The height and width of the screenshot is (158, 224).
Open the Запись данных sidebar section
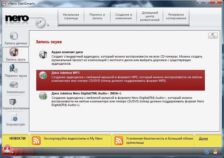coord(16,38)
